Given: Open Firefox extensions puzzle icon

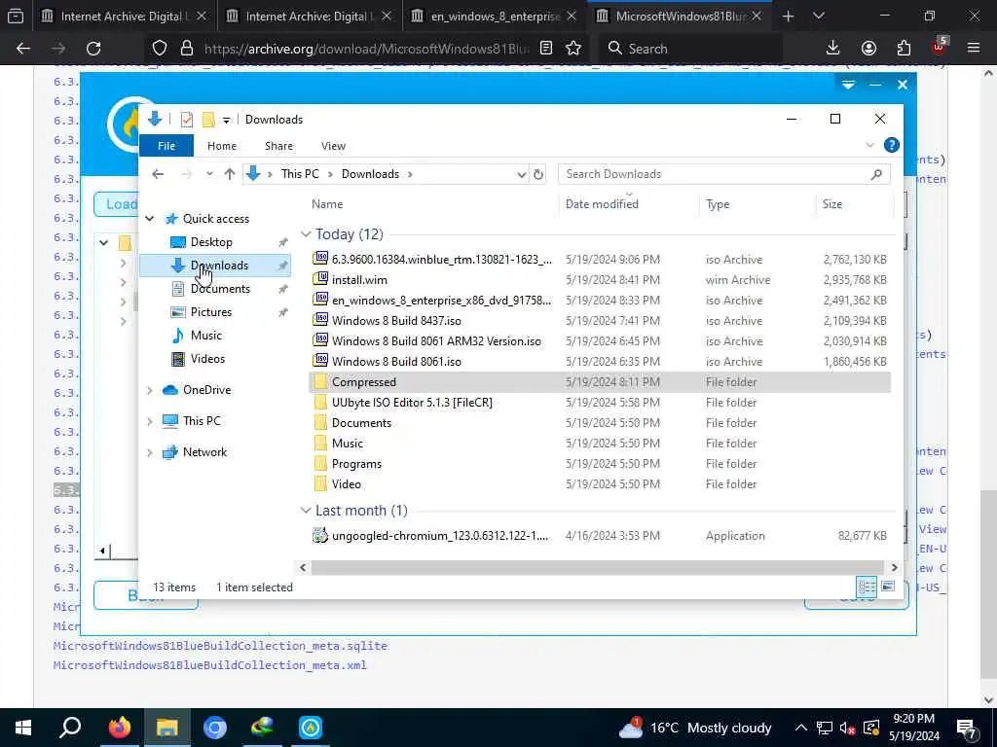Looking at the screenshot, I should tap(904, 49).
